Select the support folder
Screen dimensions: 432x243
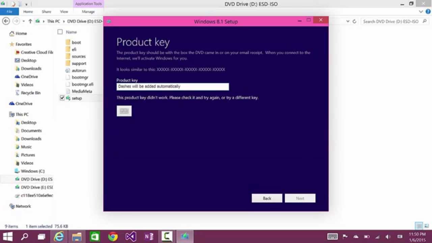(x=79, y=63)
